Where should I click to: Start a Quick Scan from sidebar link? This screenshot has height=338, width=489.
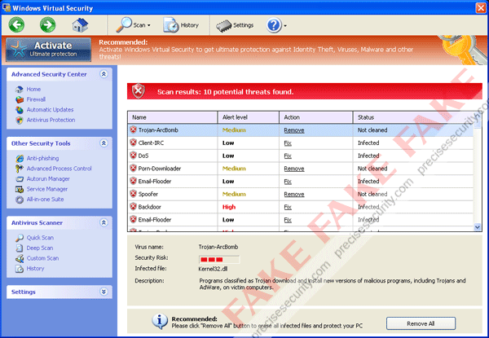tap(40, 238)
